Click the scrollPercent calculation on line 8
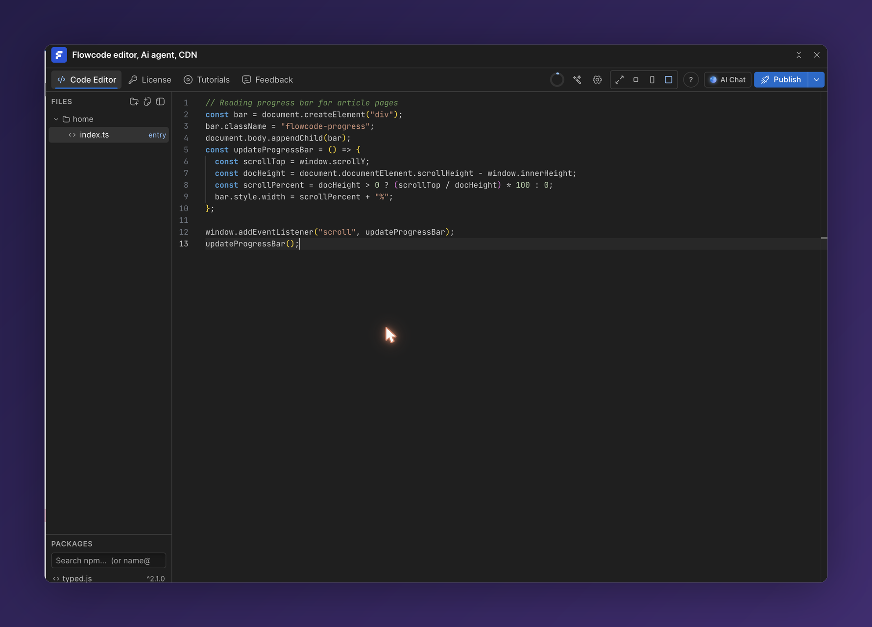Image resolution: width=872 pixels, height=627 pixels. 384,185
